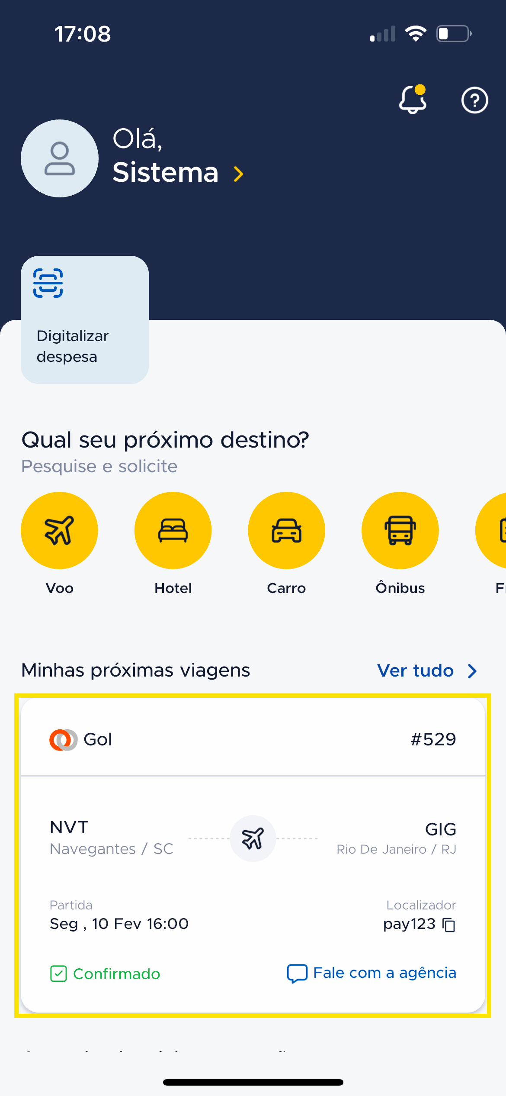Select the Ônibus bus icon
Image resolution: width=506 pixels, height=1096 pixels.
tap(400, 530)
